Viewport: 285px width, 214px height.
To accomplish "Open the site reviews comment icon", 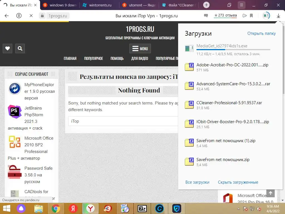I will (x=206, y=16).
